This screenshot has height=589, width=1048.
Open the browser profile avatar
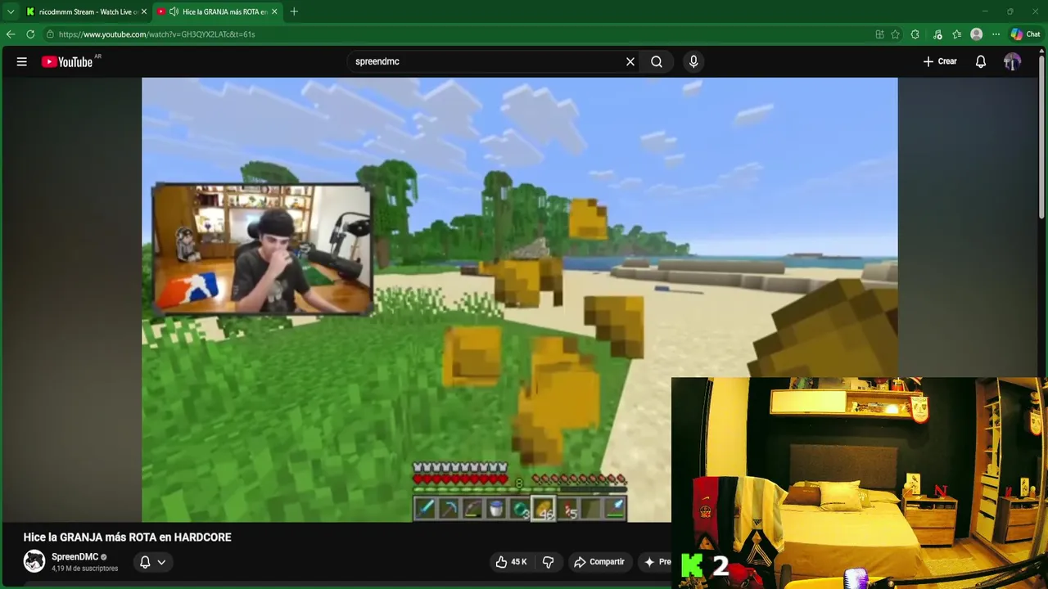(x=976, y=34)
